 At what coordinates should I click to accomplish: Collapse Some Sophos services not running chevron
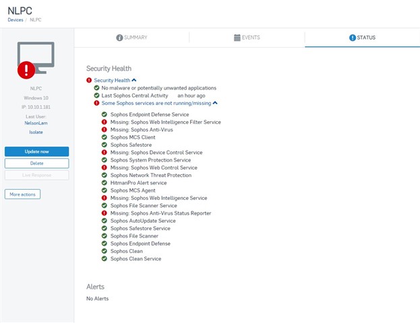pyautogui.click(x=215, y=103)
